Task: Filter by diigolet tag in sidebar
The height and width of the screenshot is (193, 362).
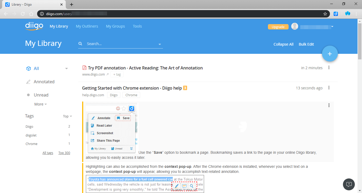Action: coord(31,135)
